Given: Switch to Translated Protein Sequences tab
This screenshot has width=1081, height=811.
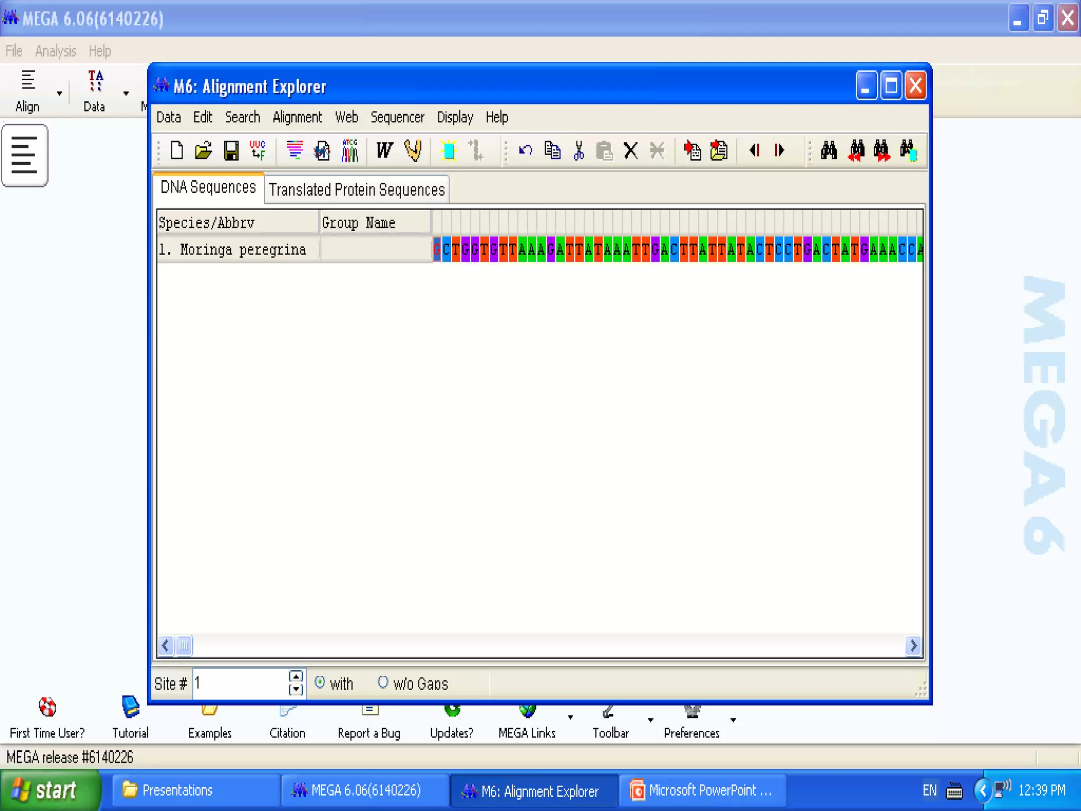Looking at the screenshot, I should 357,190.
